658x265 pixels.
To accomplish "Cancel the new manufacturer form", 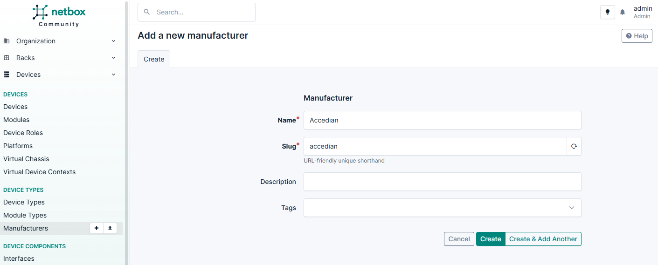I will pyautogui.click(x=459, y=239).
